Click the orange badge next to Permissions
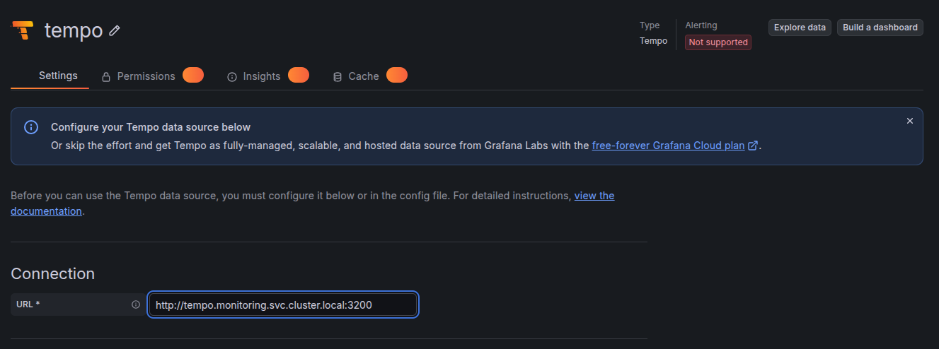This screenshot has width=939, height=349. point(193,75)
